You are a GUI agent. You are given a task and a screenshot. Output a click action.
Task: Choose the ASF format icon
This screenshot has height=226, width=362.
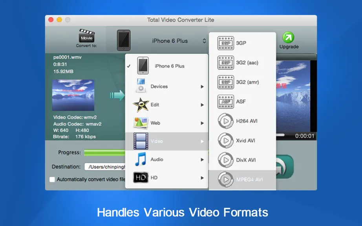pyautogui.click(x=225, y=102)
